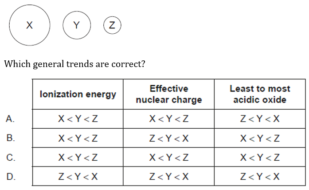Image resolution: width=309 pixels, height=190 pixels.
Task: Select row A ionization energy cell
Action: [78, 119]
